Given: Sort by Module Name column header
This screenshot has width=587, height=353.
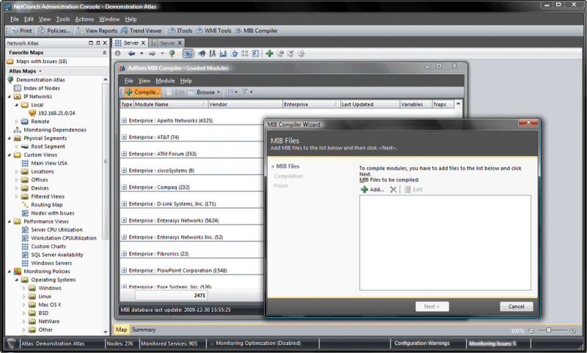Looking at the screenshot, I should pyautogui.click(x=170, y=104).
